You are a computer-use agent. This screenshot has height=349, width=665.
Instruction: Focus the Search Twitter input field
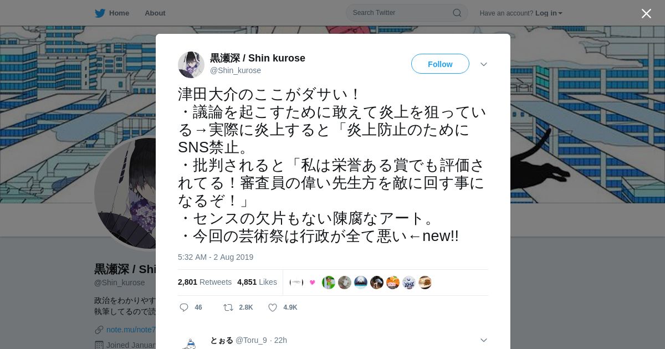407,13
